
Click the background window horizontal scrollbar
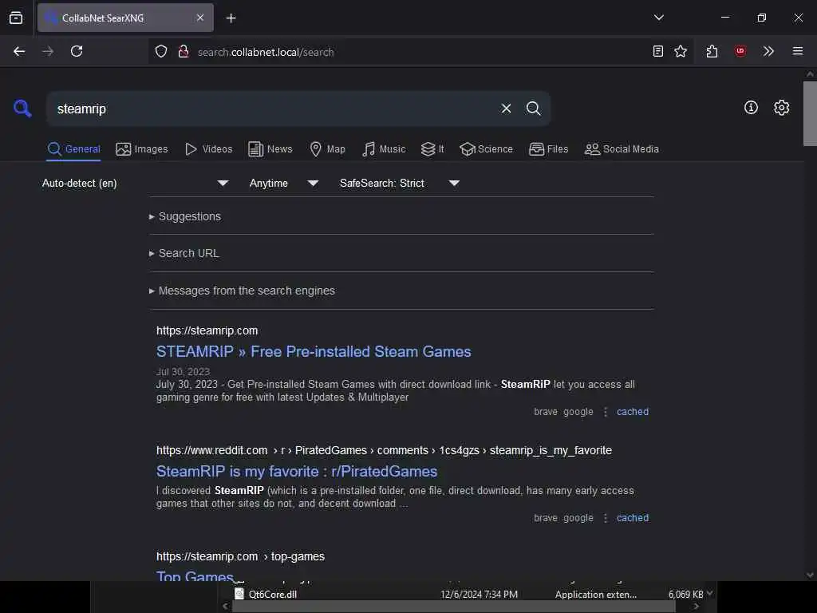point(453,607)
